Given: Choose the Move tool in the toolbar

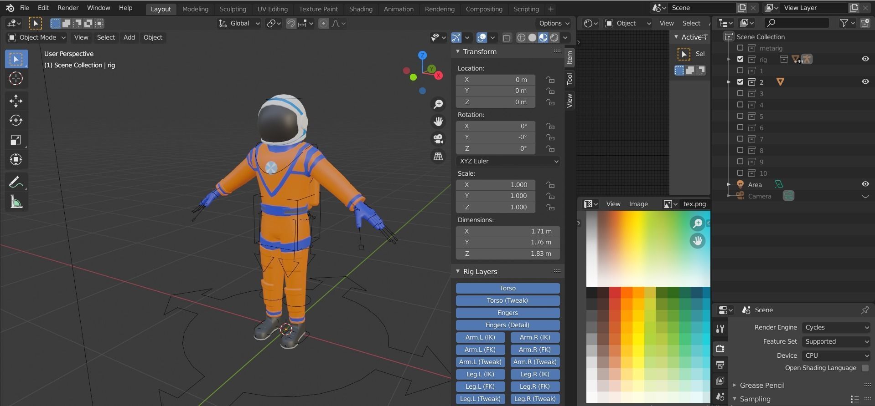Looking at the screenshot, I should click(x=16, y=101).
